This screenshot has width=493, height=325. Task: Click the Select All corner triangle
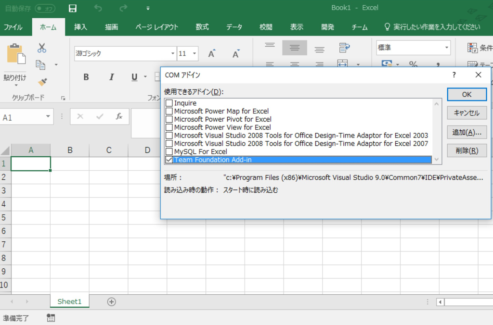[x=5, y=150]
